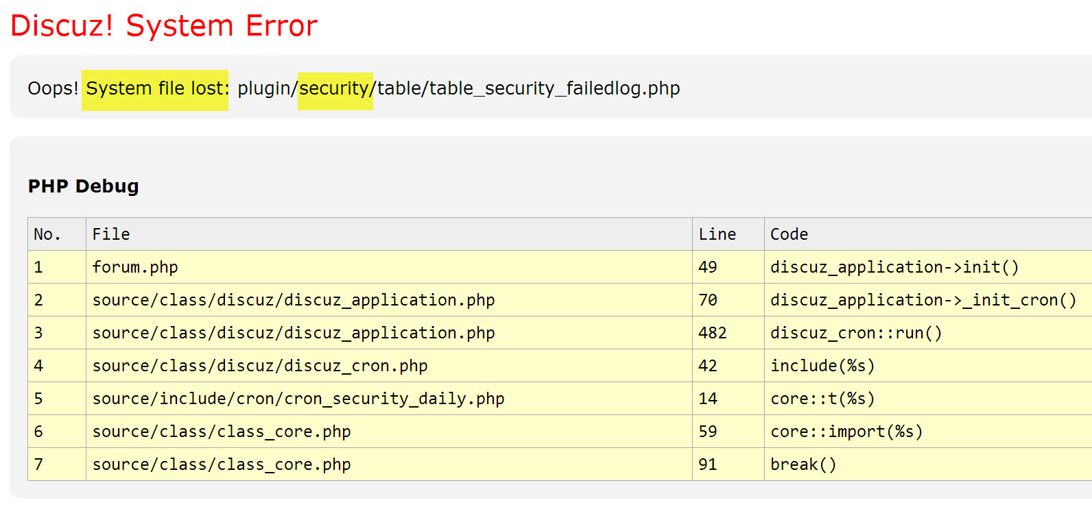1092x511 pixels.
Task: Click line number 14
Action: click(708, 399)
